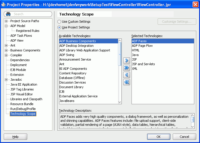200x143 pixels.
Task: Select Resource Bundle in the tree
Action: click(22, 104)
